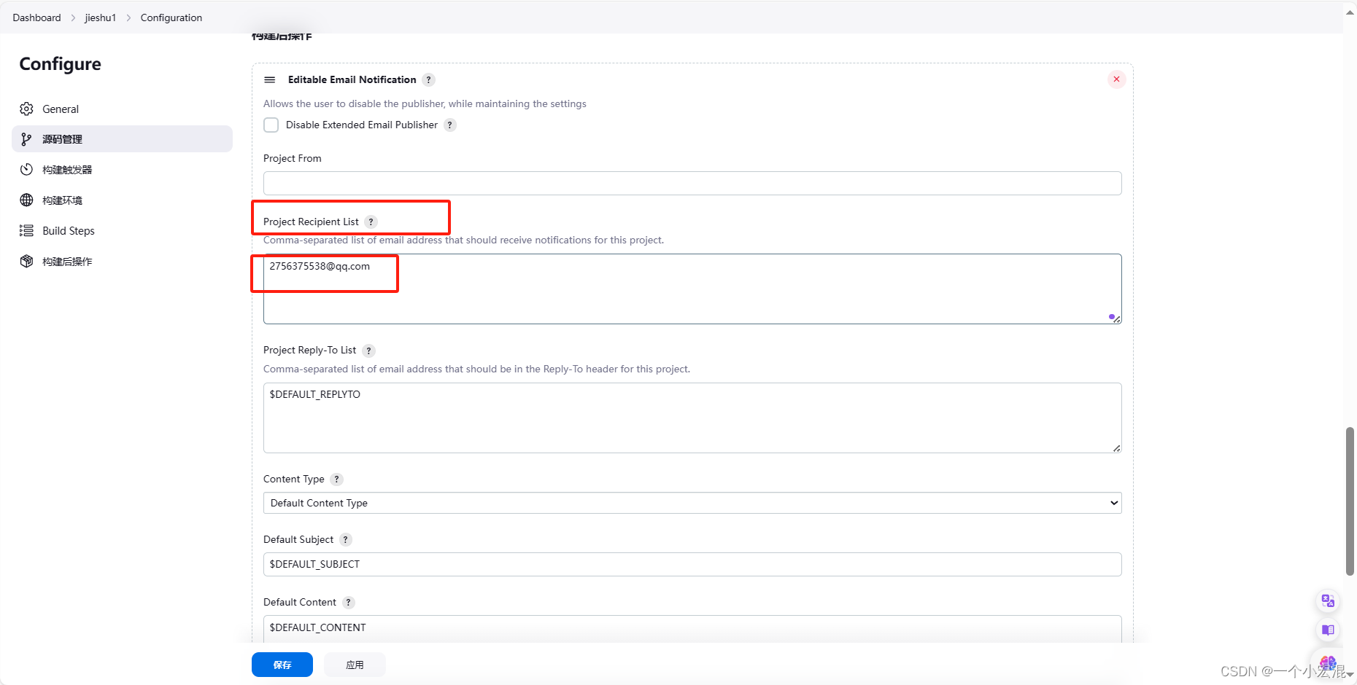This screenshot has height=685, width=1357.
Task: Enable Disable Extended Email Publisher checkbox
Action: [271, 125]
